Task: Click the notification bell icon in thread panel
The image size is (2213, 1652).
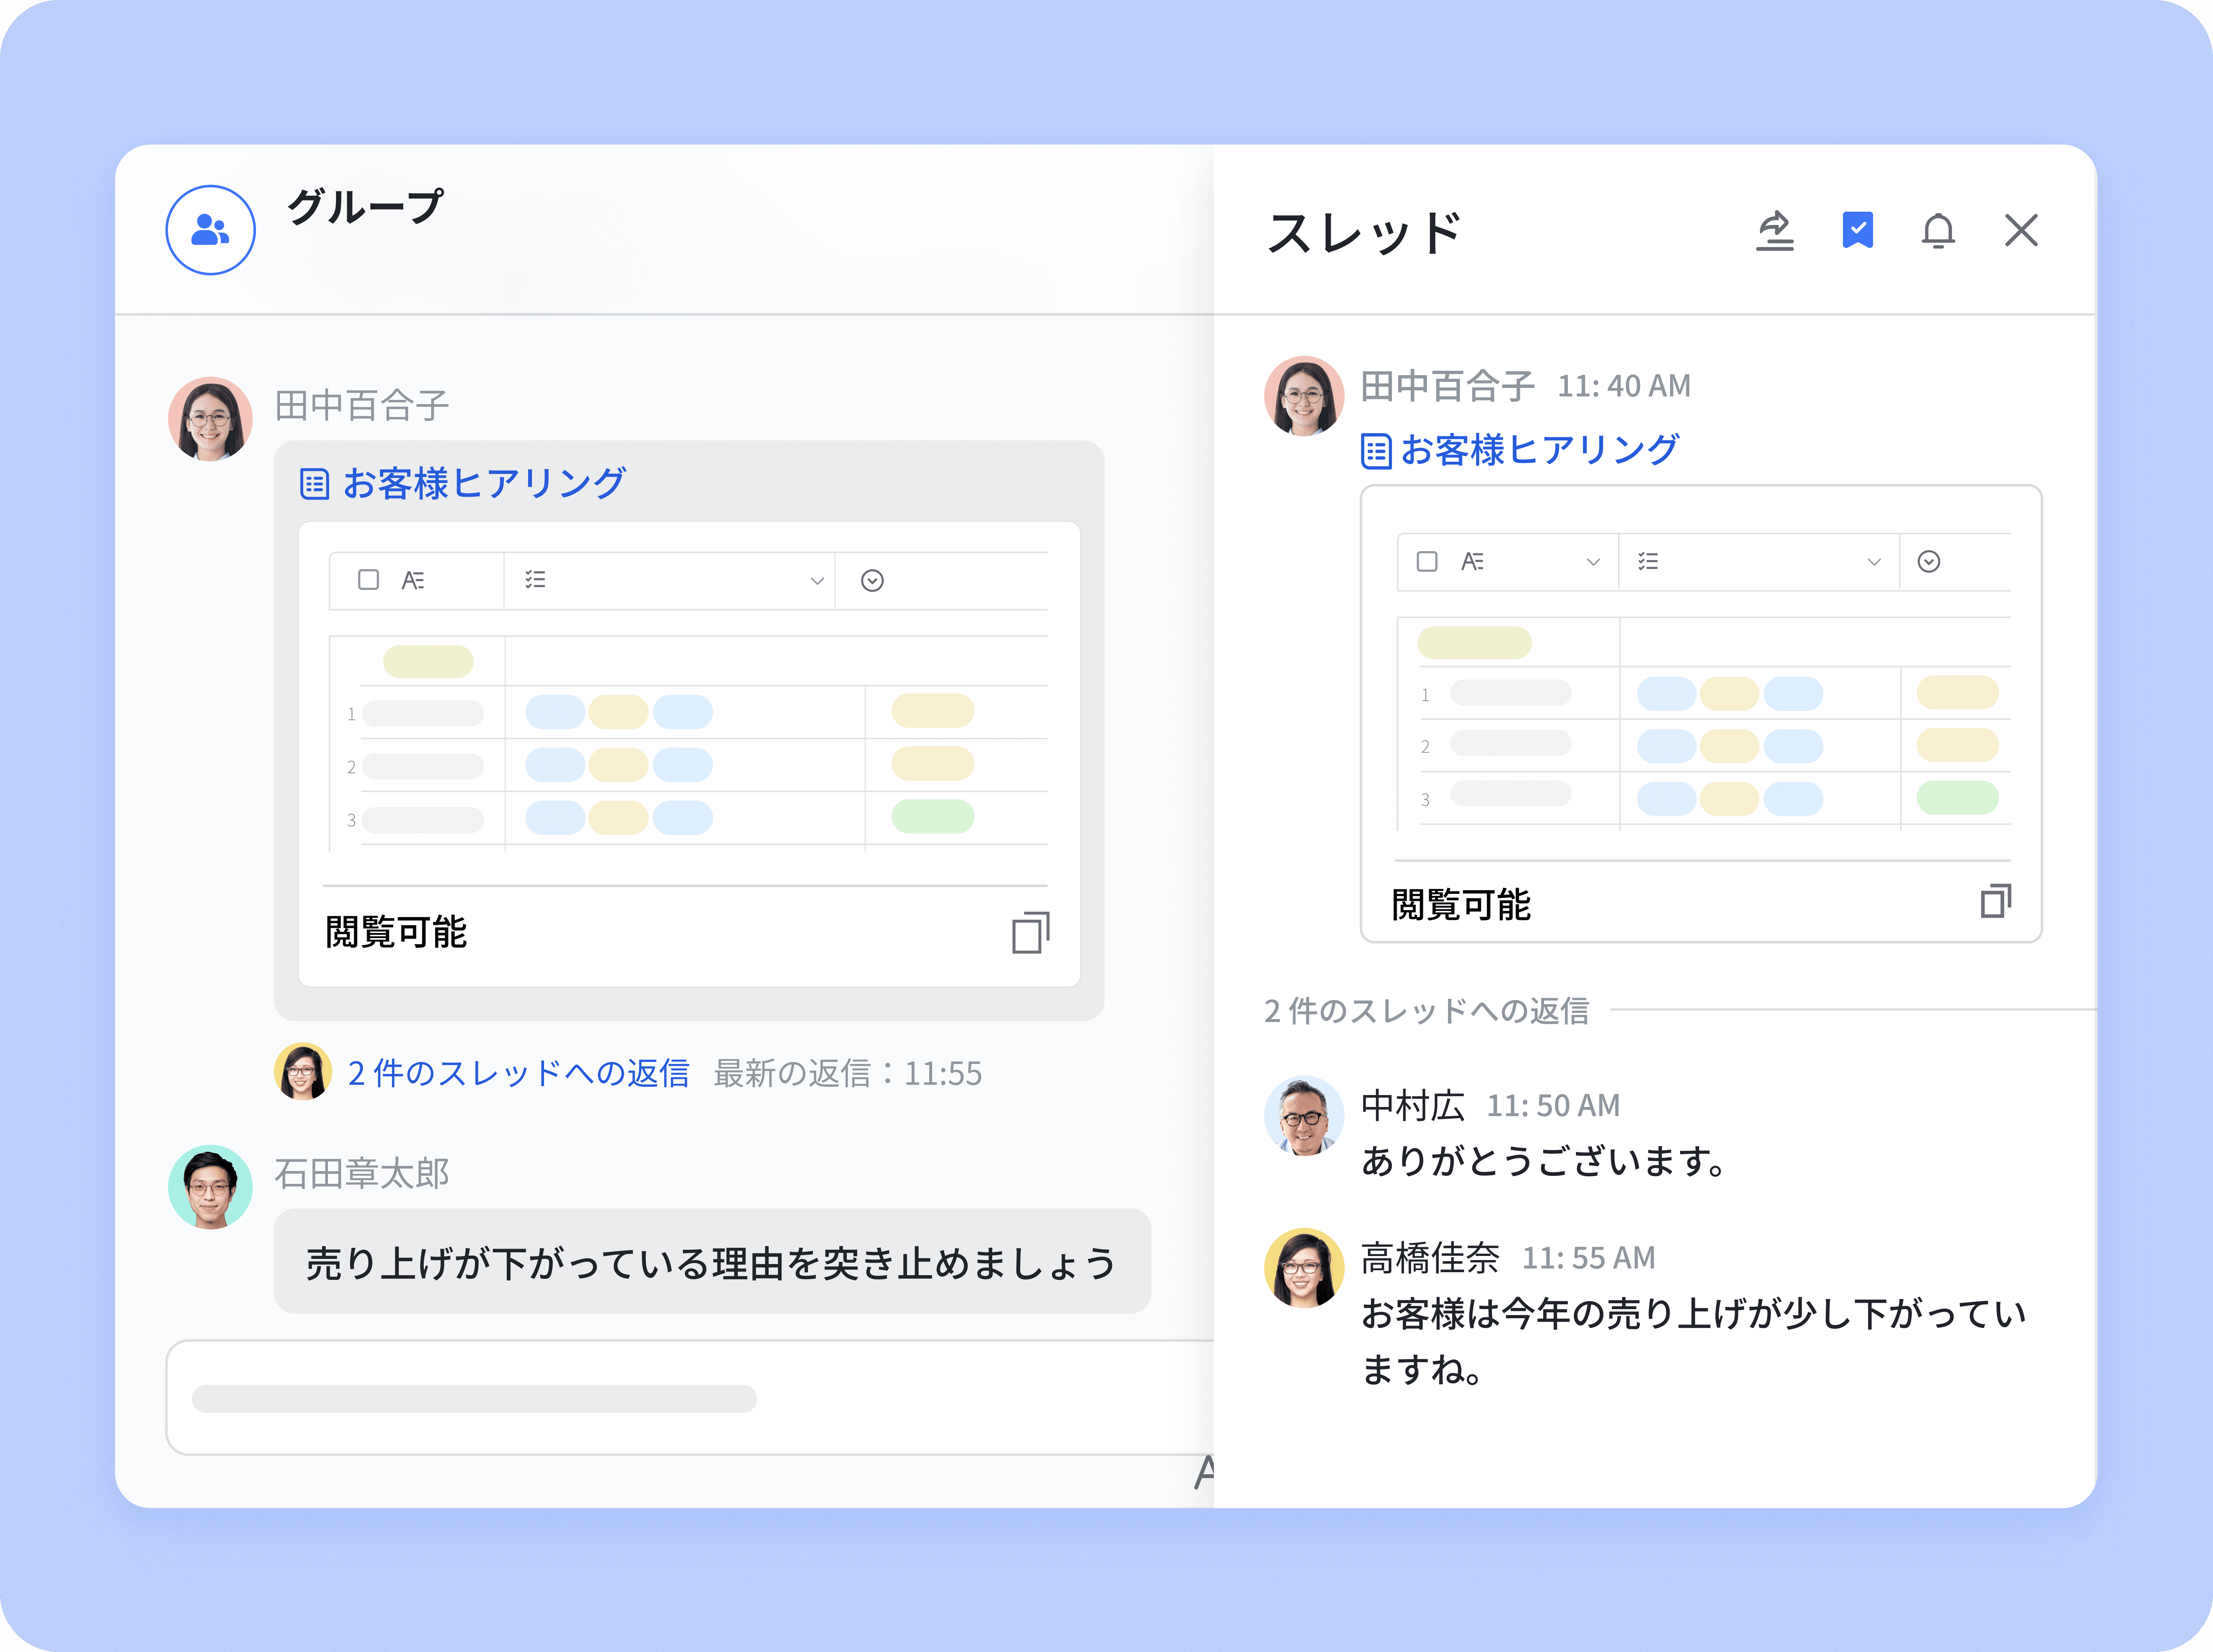Action: pos(1937,231)
